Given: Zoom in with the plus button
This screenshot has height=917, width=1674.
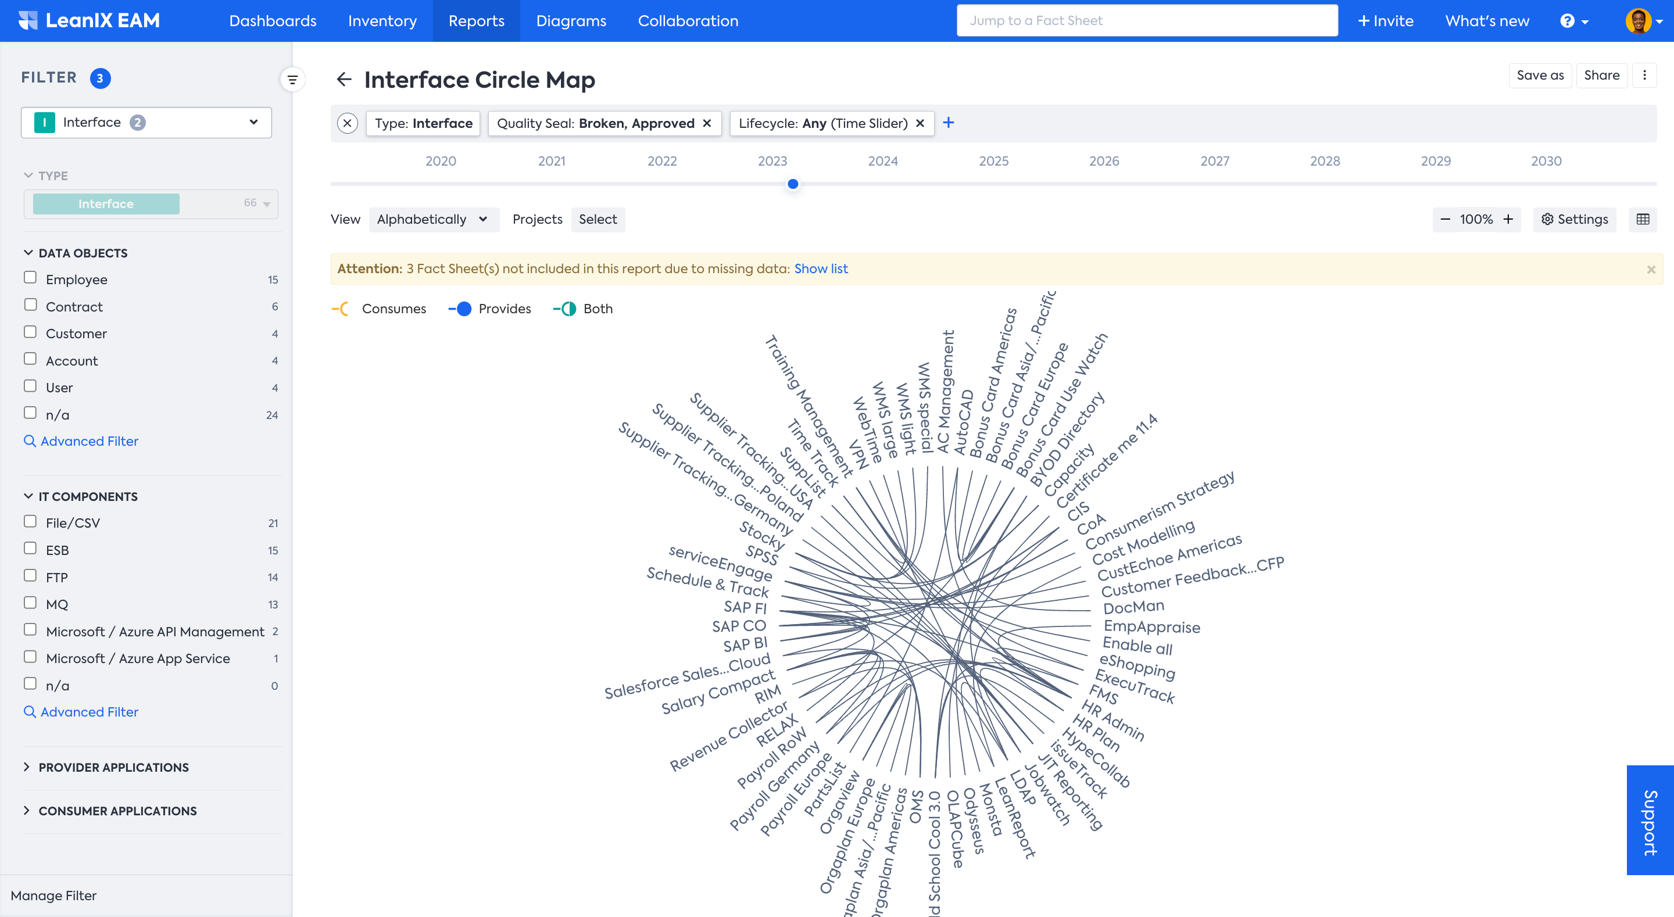Looking at the screenshot, I should pos(1508,219).
